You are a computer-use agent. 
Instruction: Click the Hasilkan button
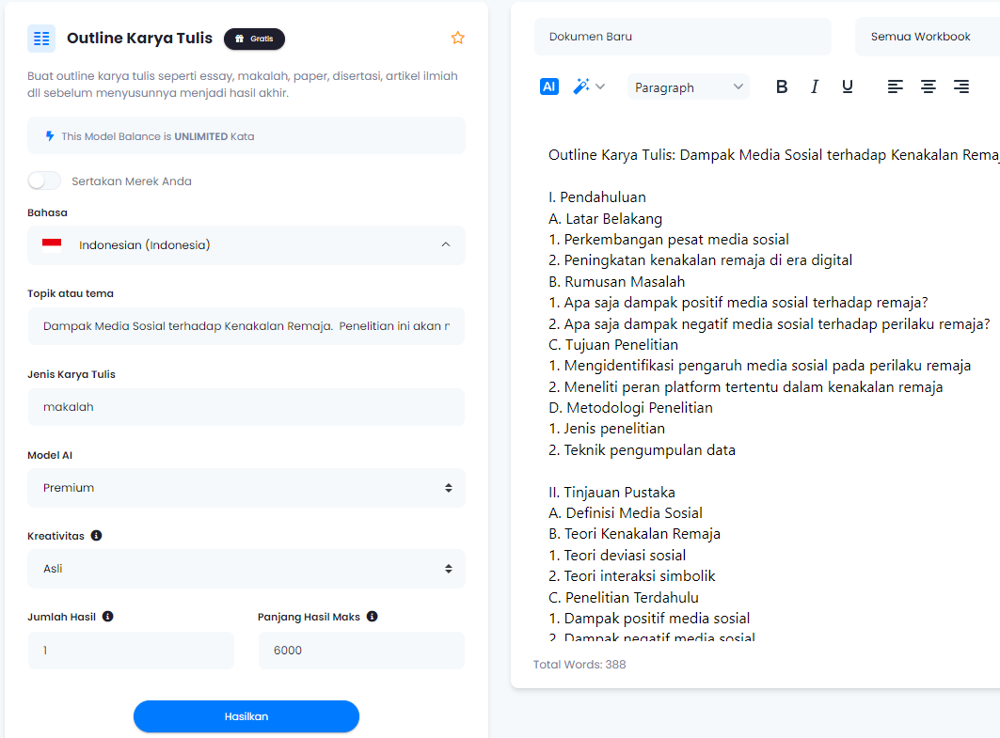coord(246,716)
